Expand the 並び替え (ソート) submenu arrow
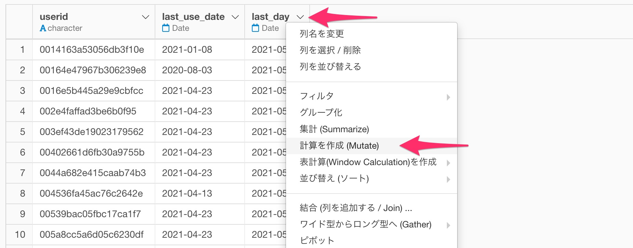The height and width of the screenshot is (248, 633). [x=448, y=179]
